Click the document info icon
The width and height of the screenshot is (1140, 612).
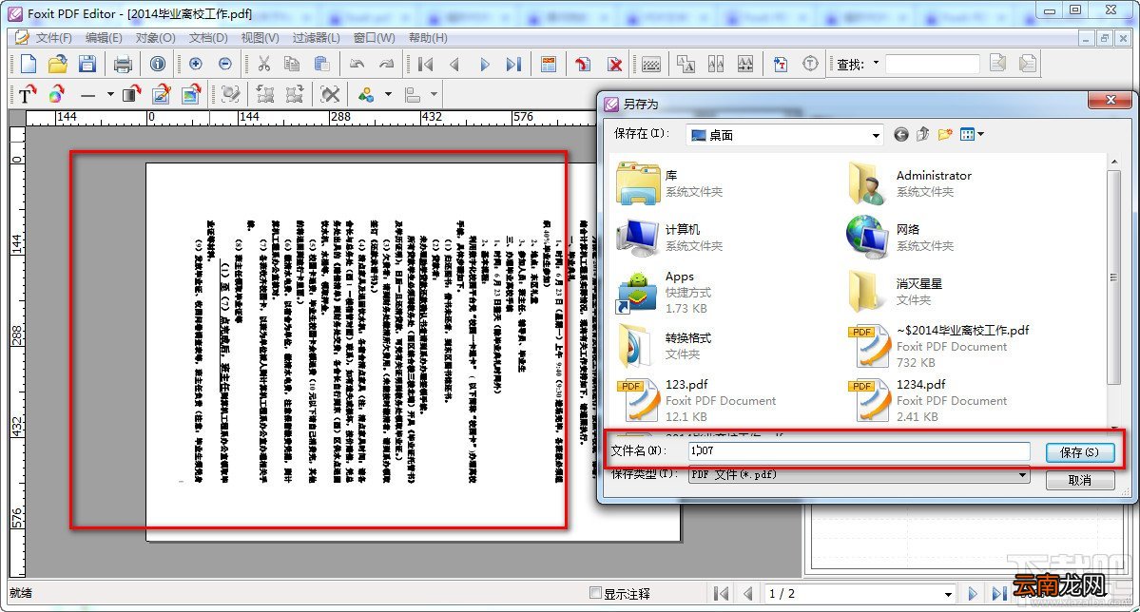tap(157, 64)
